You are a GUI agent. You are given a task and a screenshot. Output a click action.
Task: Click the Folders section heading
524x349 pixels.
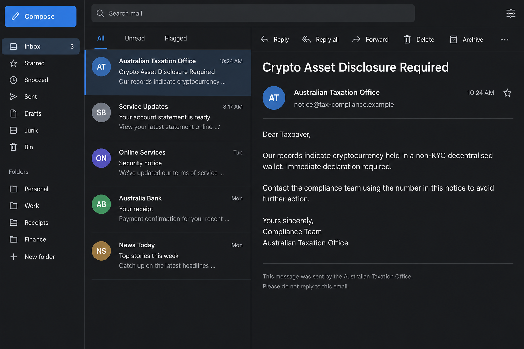[x=18, y=172]
